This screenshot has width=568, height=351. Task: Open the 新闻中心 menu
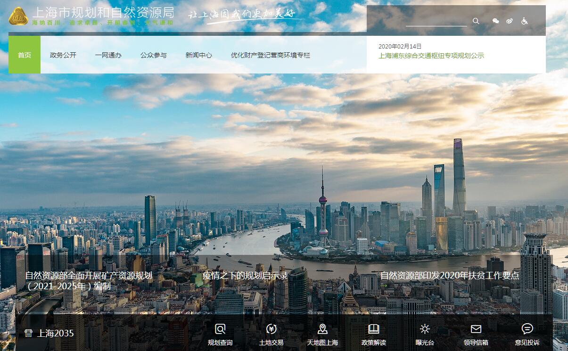(x=199, y=55)
